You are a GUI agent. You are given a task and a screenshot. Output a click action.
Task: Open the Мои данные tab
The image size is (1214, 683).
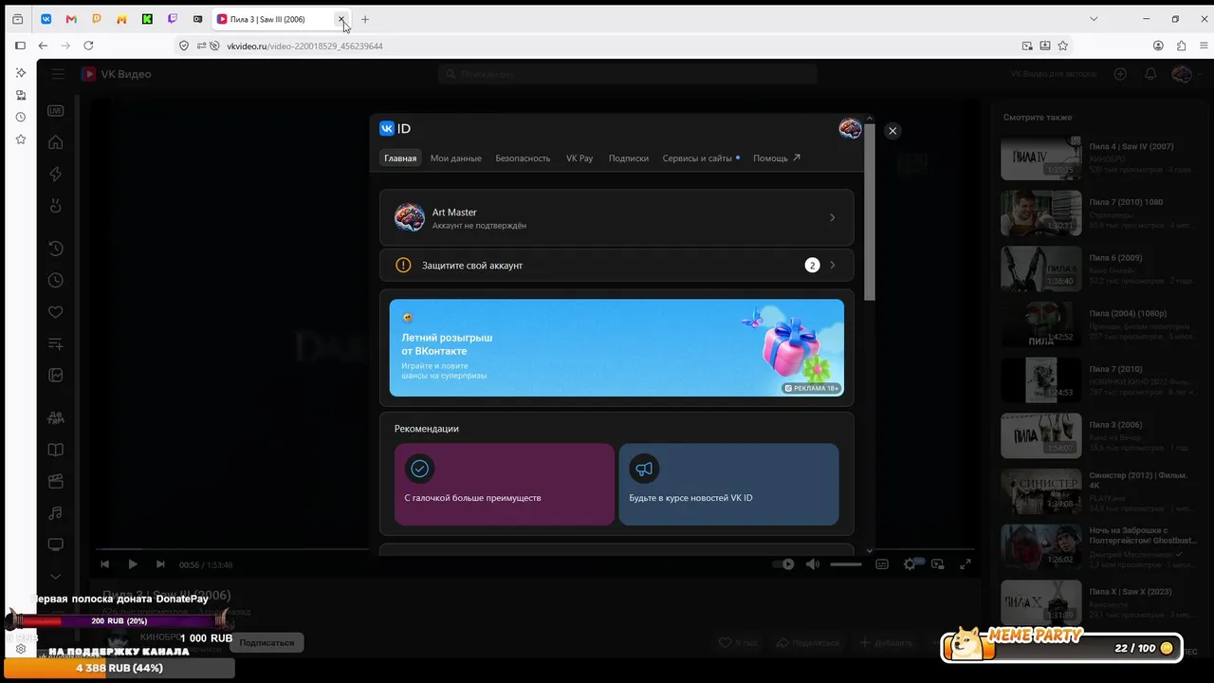(x=456, y=158)
